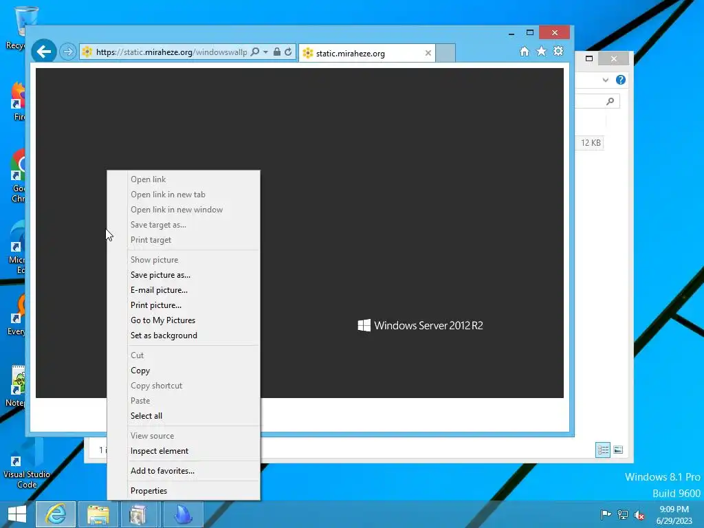Maximize the Internet Explorer window
This screenshot has width=704, height=528.
(530, 33)
